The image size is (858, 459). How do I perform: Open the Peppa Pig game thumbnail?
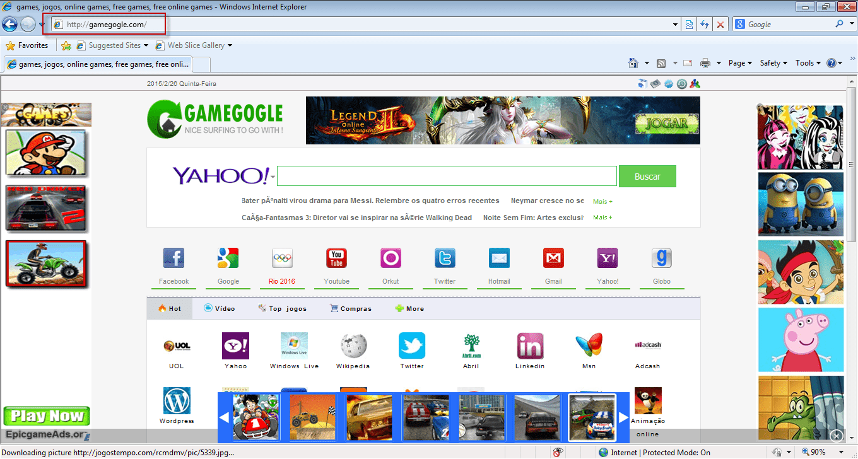801,340
